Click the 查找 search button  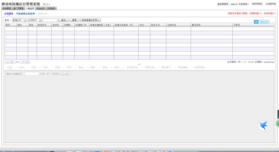click(x=63, y=20)
